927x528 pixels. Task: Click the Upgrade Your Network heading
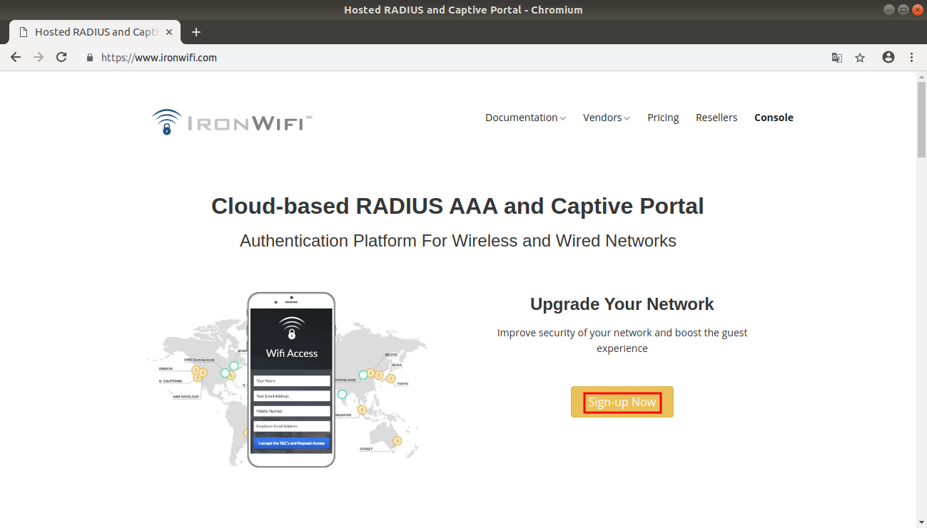click(622, 304)
